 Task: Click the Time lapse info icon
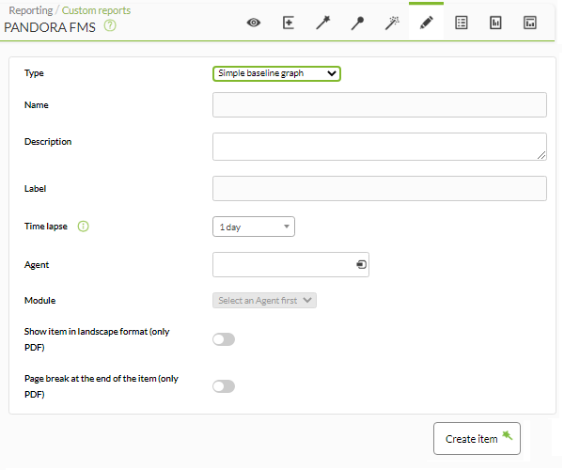point(83,227)
